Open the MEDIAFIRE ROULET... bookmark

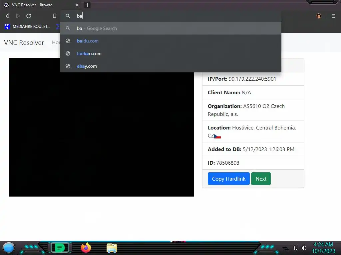click(28, 27)
